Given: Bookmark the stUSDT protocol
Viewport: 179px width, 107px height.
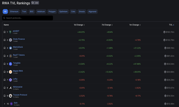Looking at the screenshot, I should (x=5, y=32).
